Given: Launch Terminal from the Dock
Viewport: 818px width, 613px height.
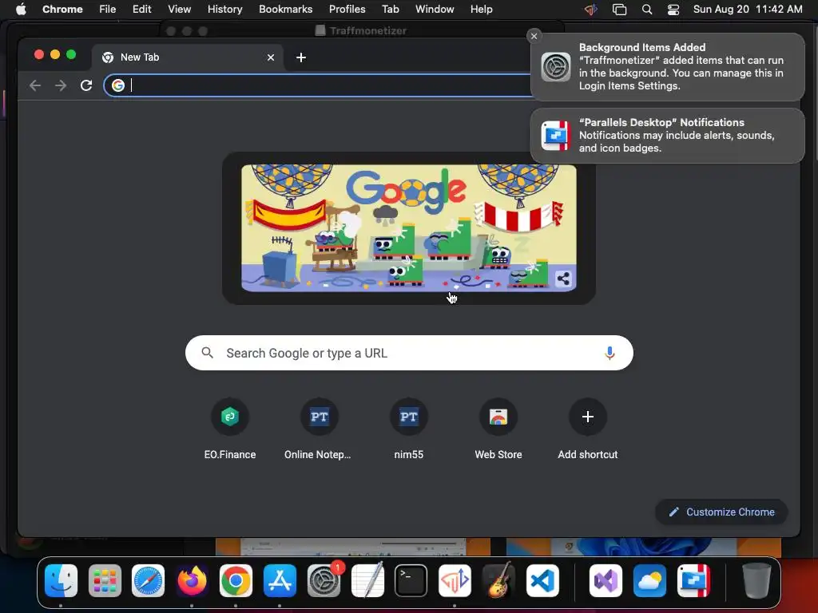Looking at the screenshot, I should tap(411, 580).
